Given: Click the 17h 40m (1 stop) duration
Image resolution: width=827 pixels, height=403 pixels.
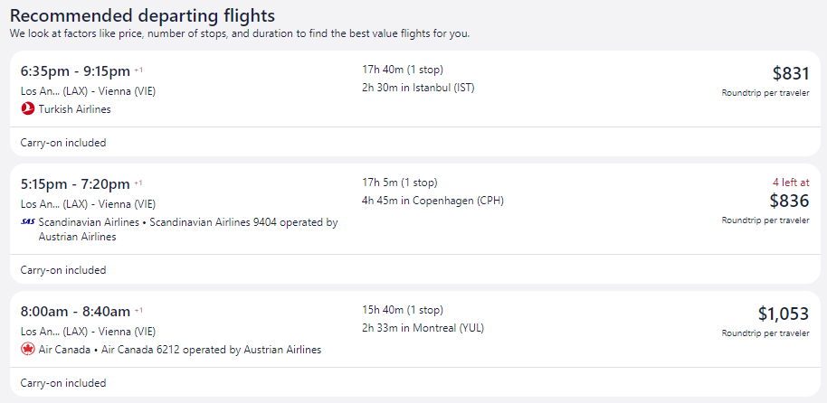Looking at the screenshot, I should (x=403, y=70).
